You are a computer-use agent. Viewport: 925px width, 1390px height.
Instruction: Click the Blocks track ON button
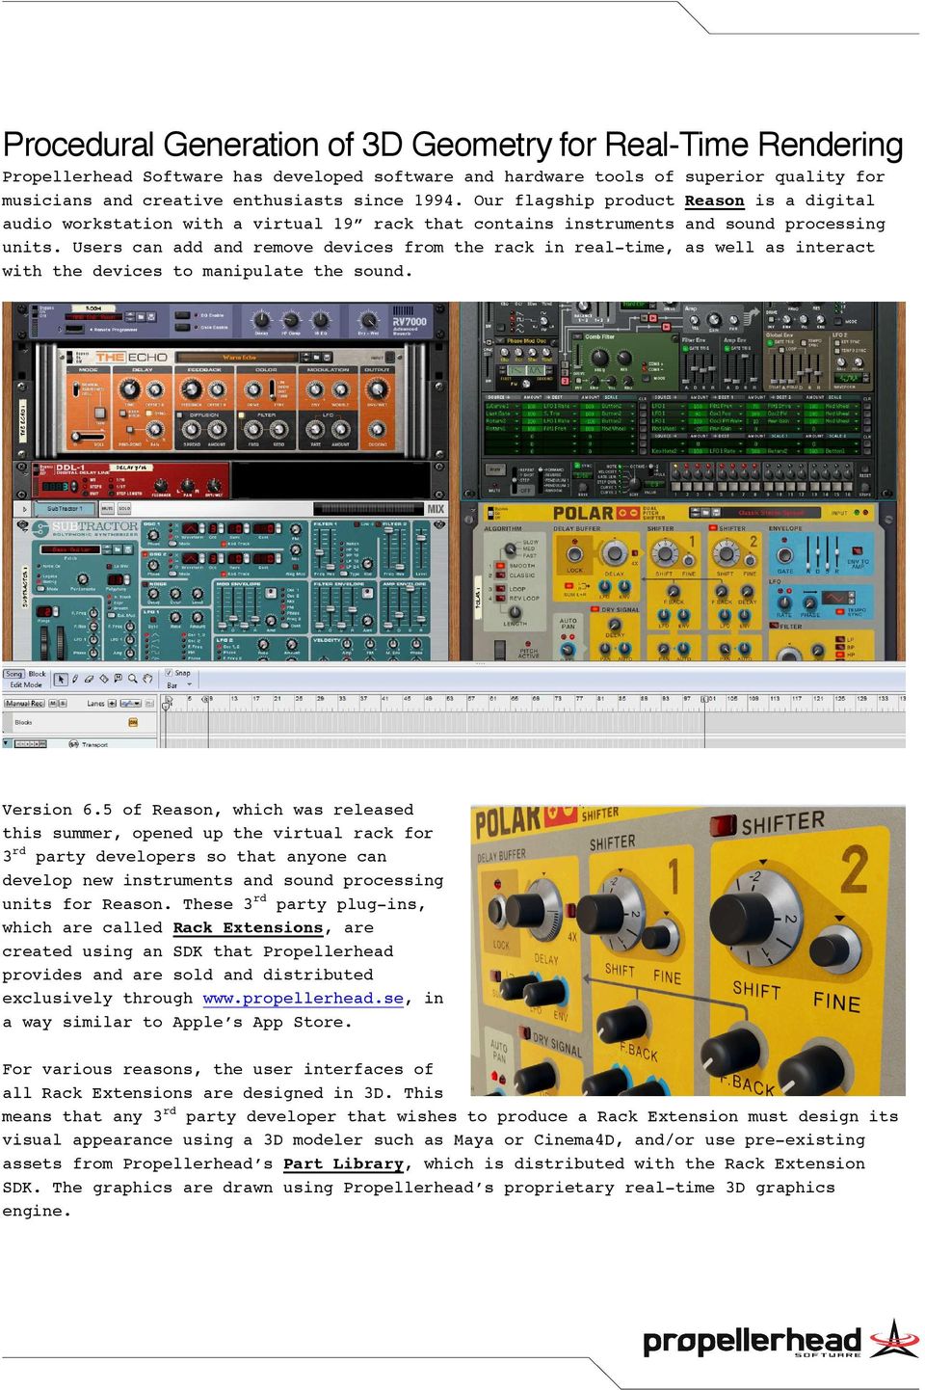[x=133, y=722]
